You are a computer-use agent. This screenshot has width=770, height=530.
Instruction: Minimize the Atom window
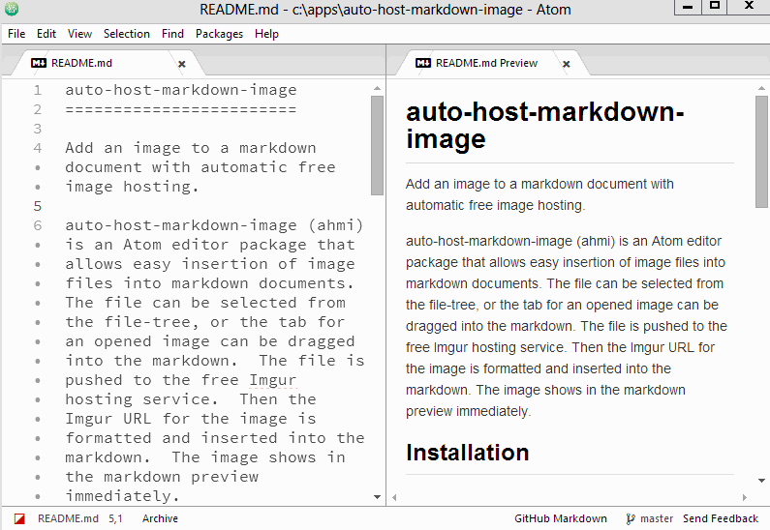pyautogui.click(x=688, y=7)
